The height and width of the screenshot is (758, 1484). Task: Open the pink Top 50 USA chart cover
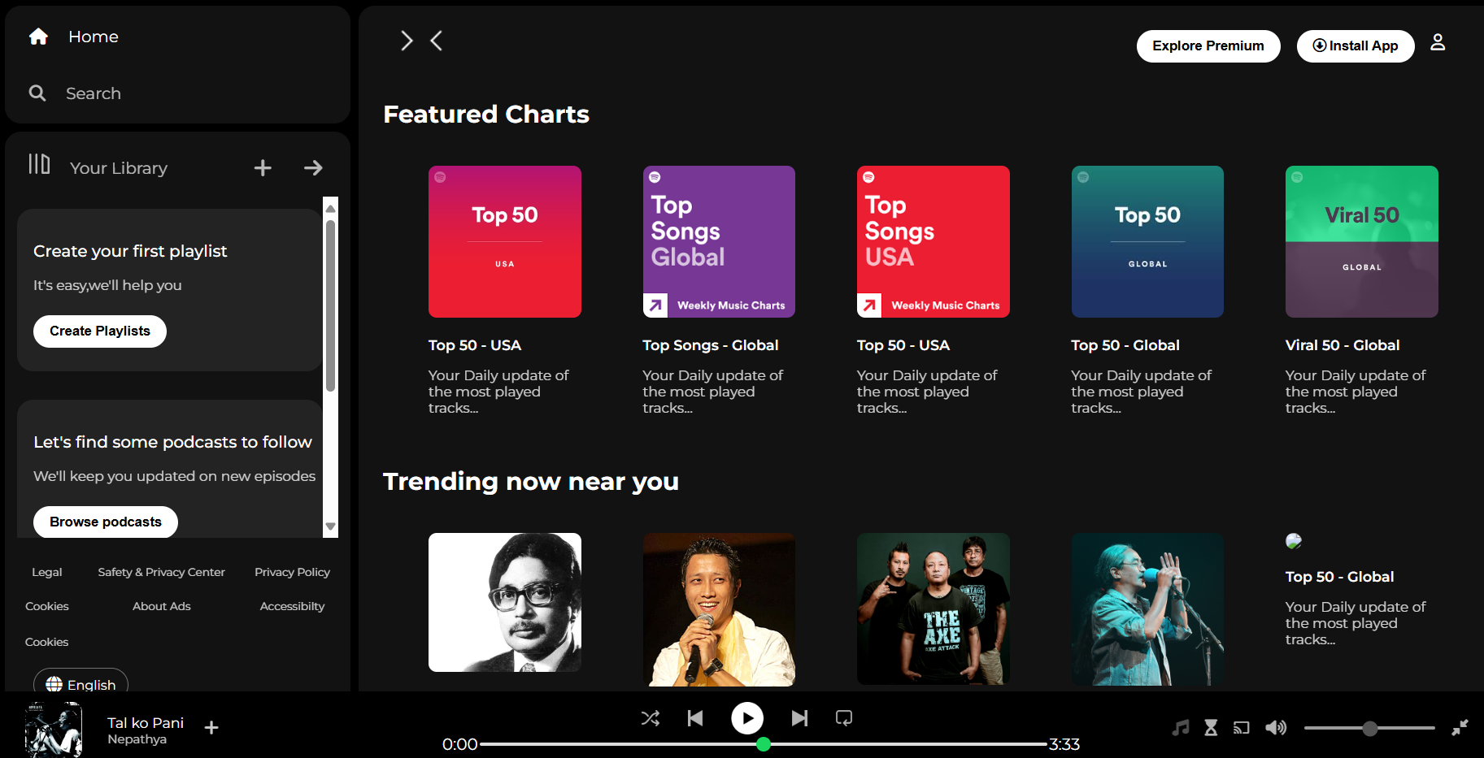pos(505,241)
